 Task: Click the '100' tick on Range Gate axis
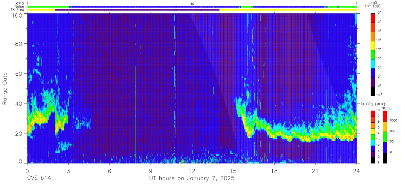[17, 15]
